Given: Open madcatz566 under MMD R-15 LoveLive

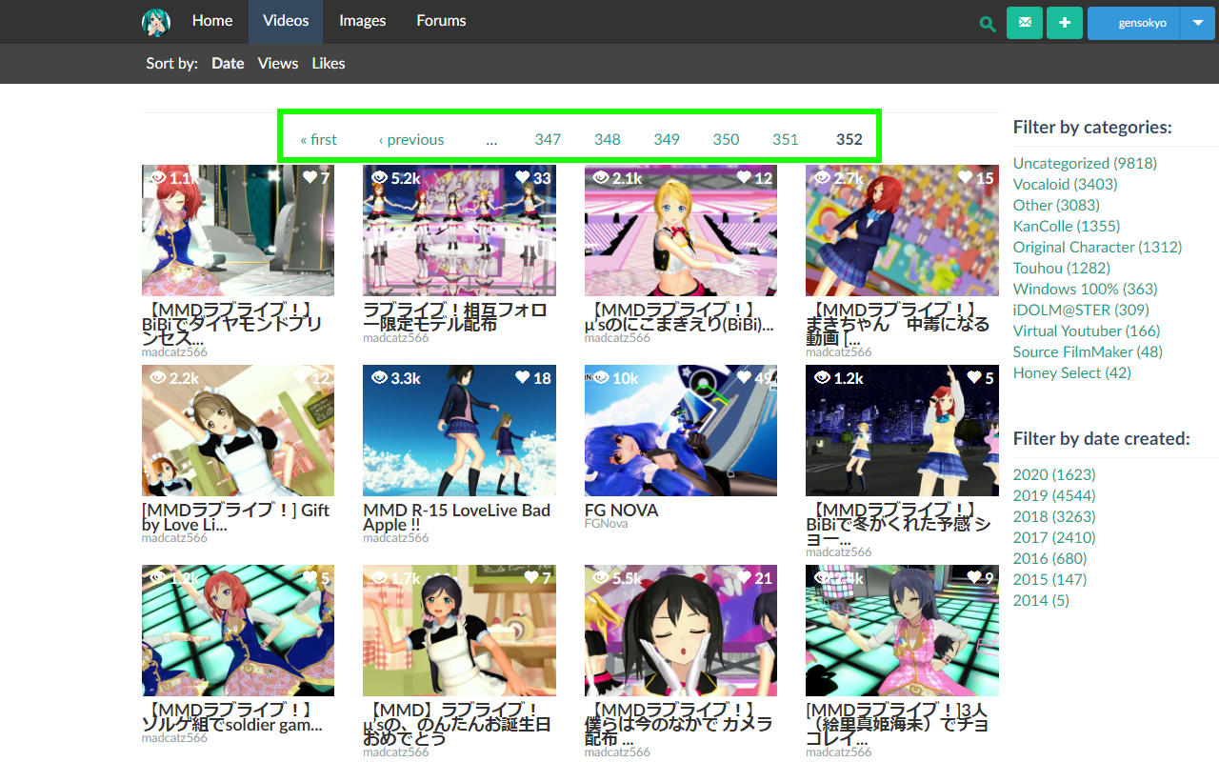Looking at the screenshot, I should (396, 538).
